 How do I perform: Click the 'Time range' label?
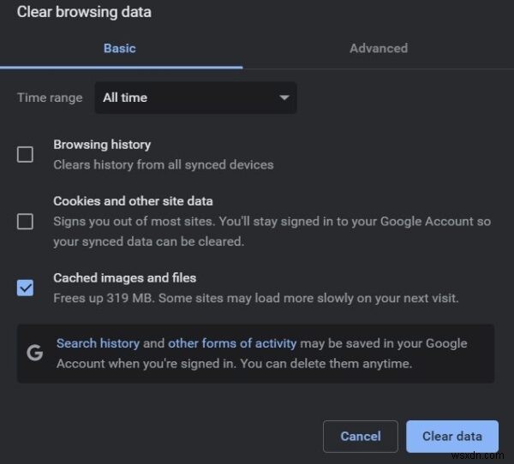50,98
